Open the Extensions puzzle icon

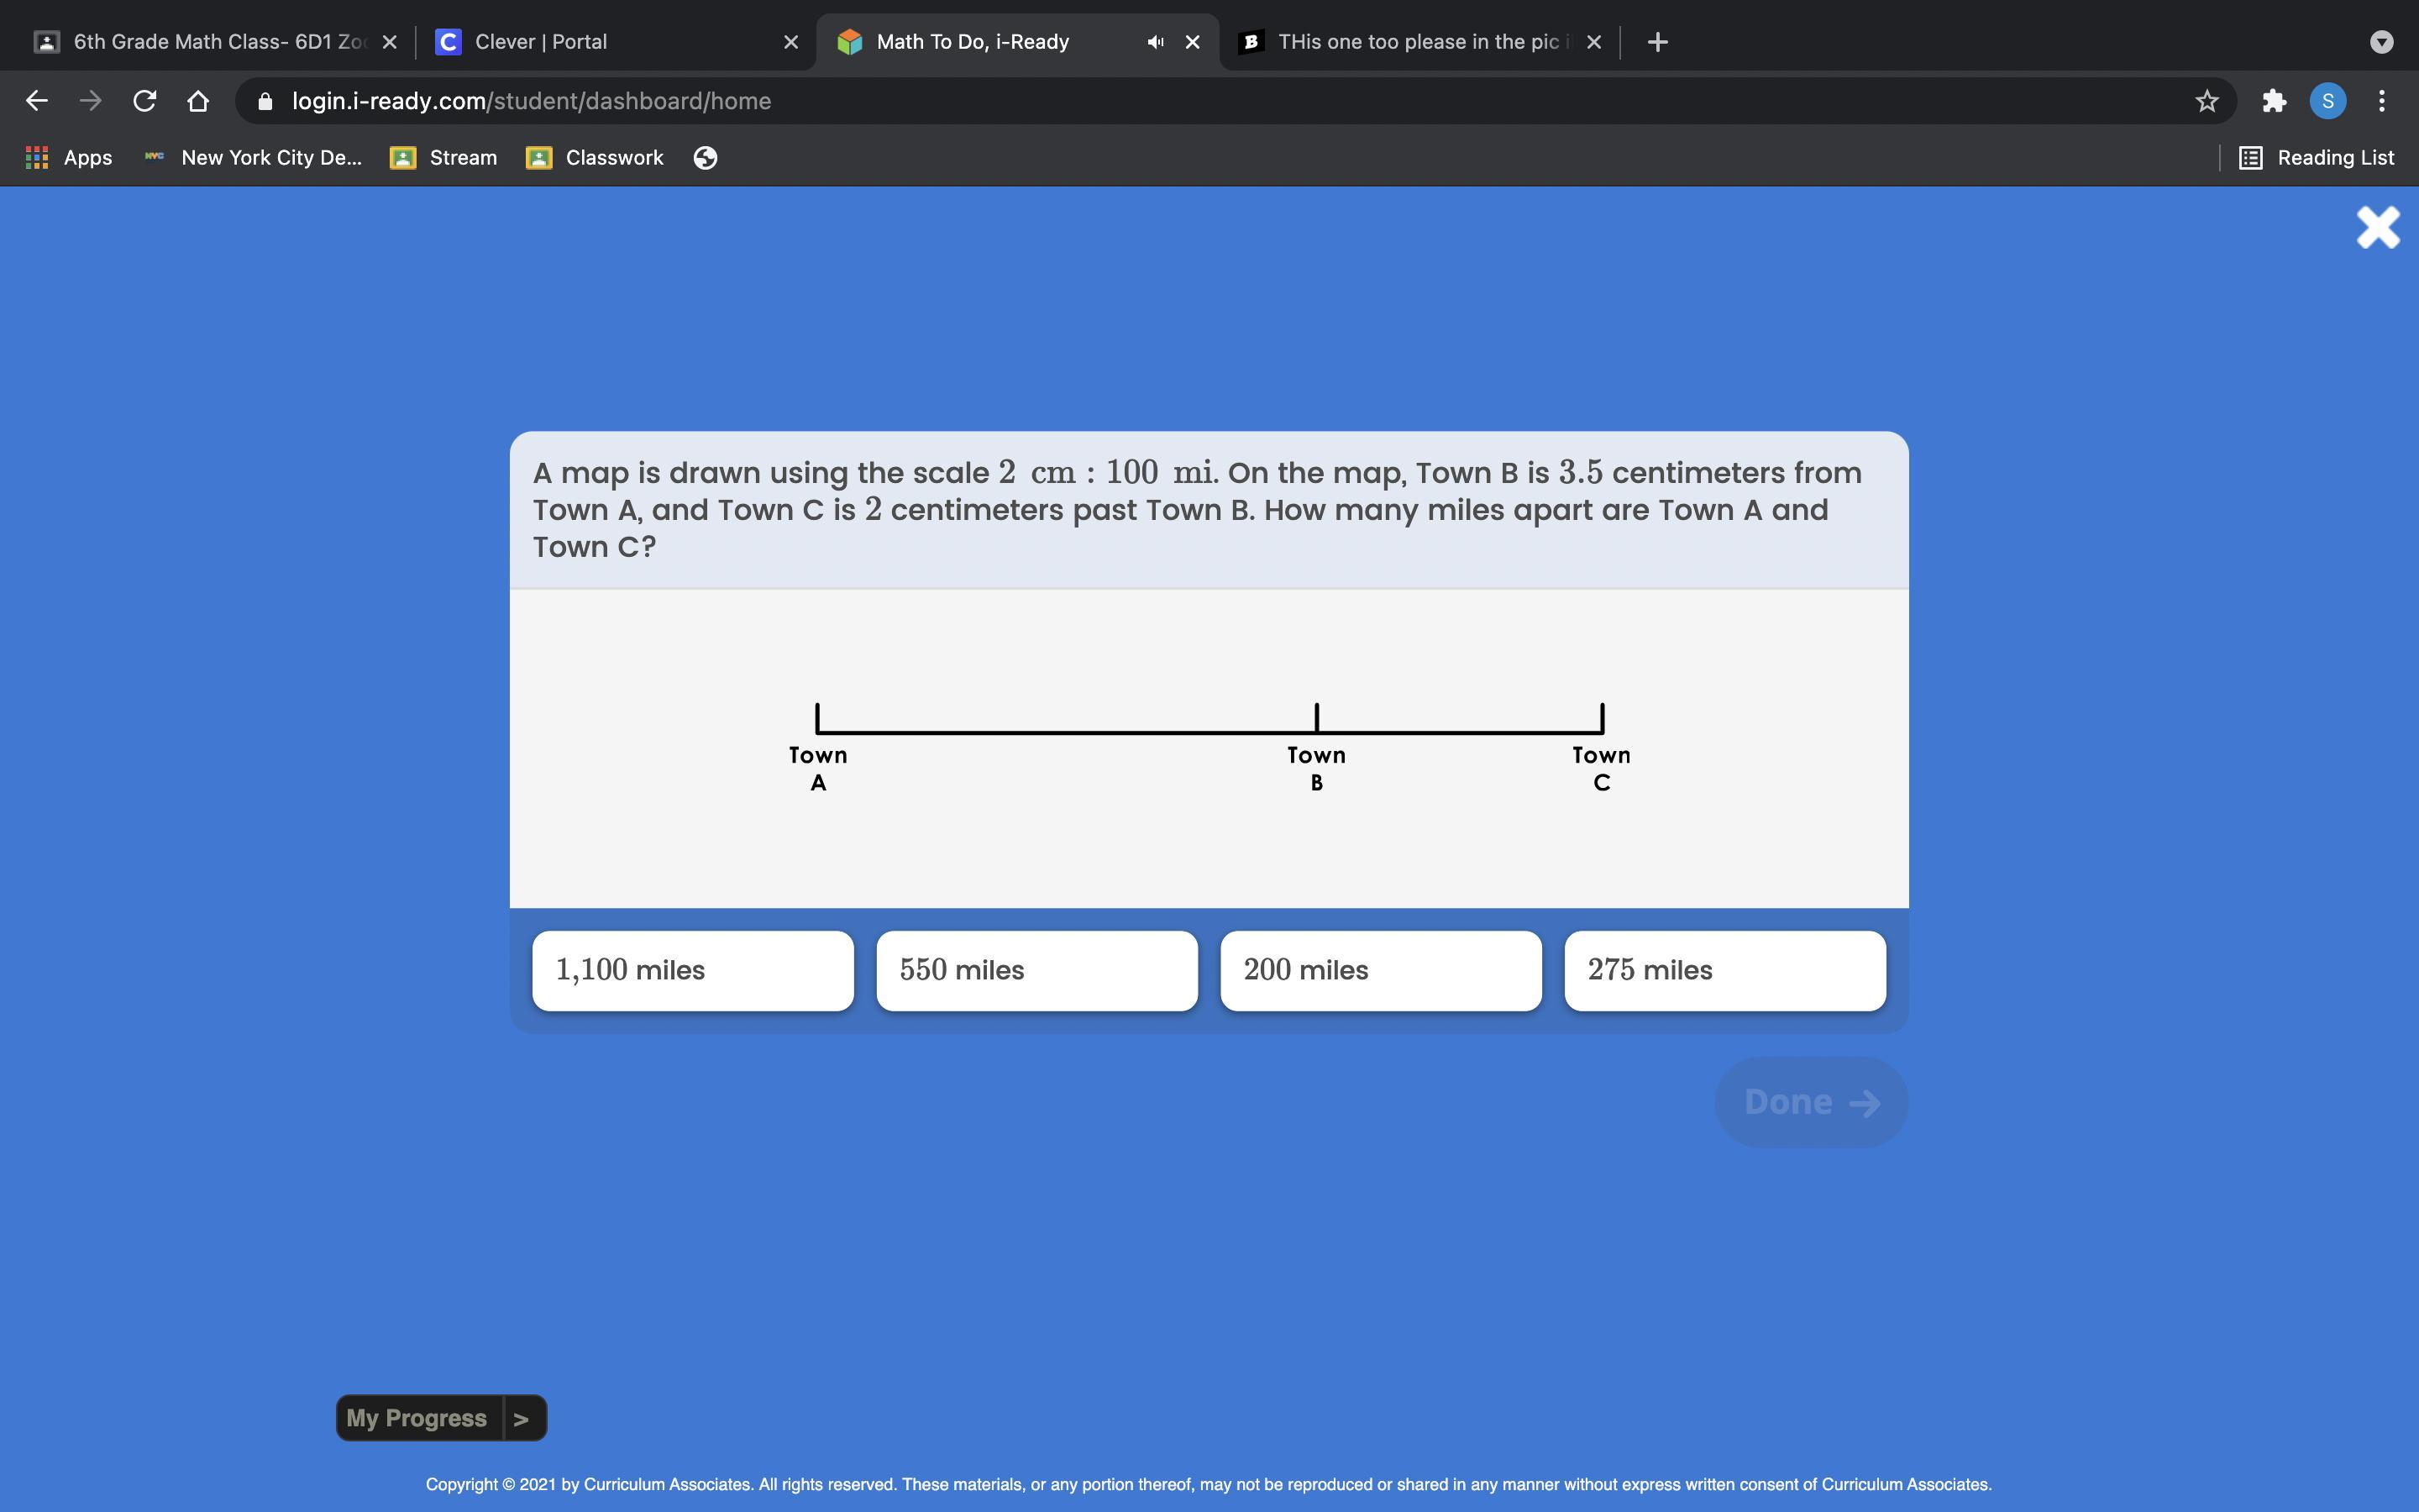2274,101
